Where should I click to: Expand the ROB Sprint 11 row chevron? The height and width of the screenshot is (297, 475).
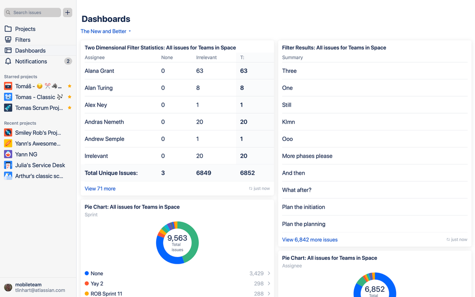269,294
